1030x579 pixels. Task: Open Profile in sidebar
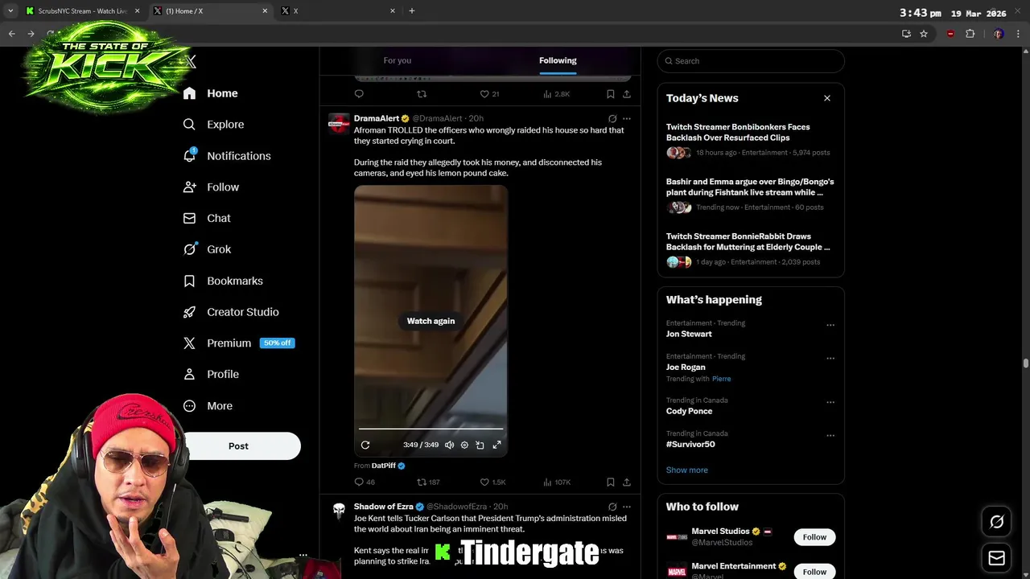point(211,375)
